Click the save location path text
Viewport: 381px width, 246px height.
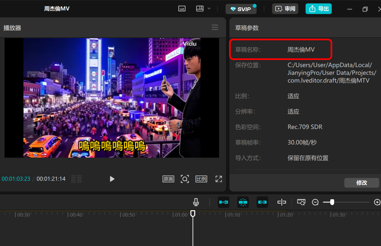tap(332, 73)
